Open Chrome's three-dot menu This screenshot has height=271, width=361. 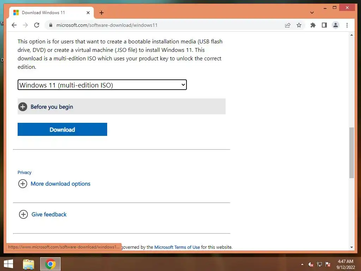point(347,25)
